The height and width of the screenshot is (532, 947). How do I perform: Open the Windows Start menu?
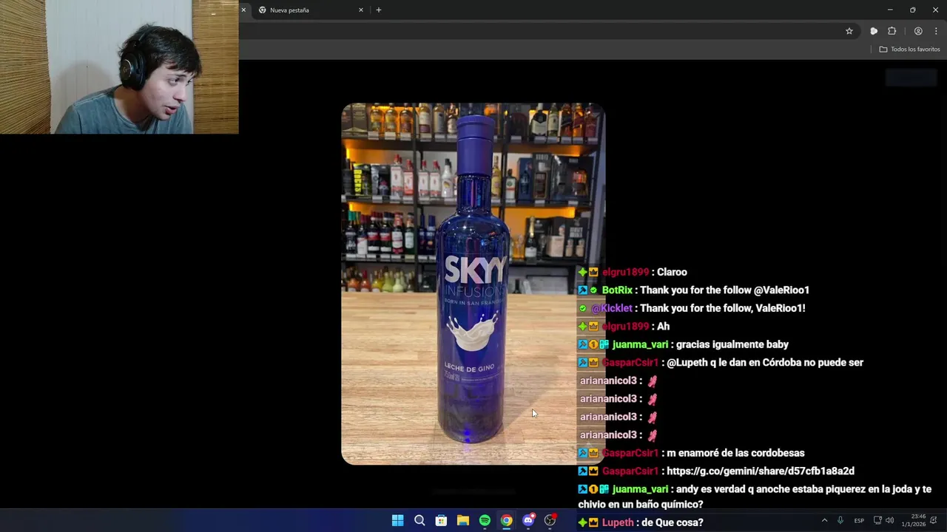tap(397, 521)
